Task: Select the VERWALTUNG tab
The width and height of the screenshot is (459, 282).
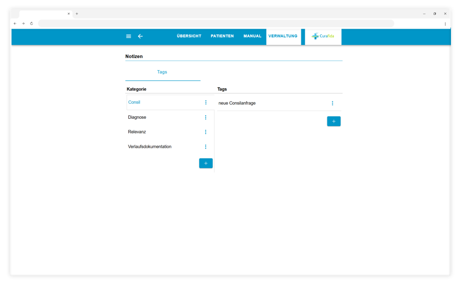Action: [283, 36]
